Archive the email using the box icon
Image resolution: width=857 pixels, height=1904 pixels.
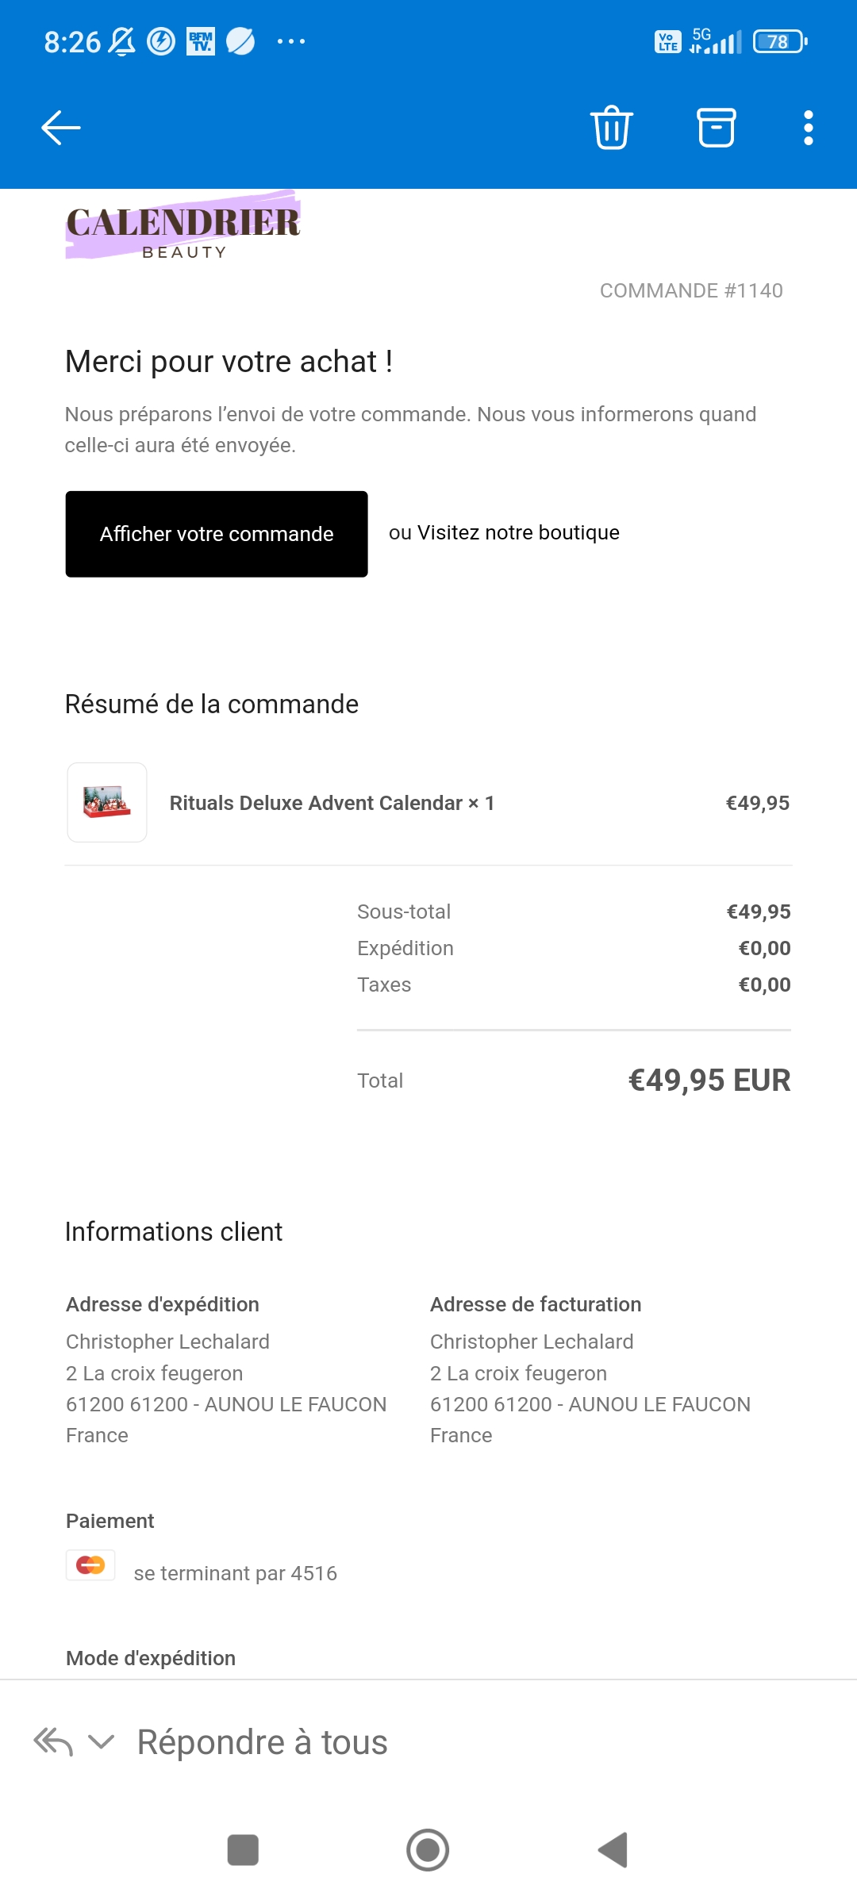coord(717,128)
